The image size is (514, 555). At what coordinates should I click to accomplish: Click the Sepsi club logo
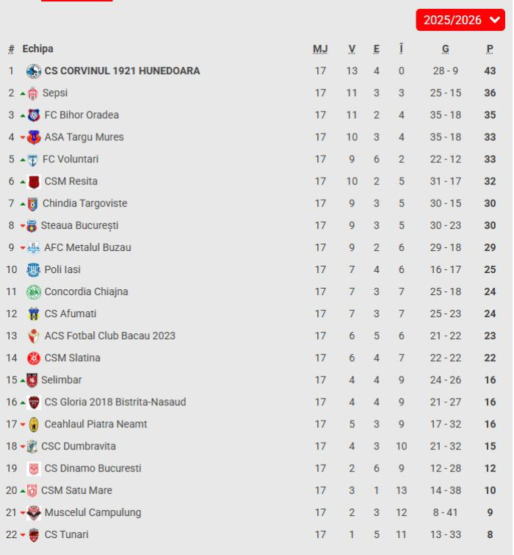[32, 93]
